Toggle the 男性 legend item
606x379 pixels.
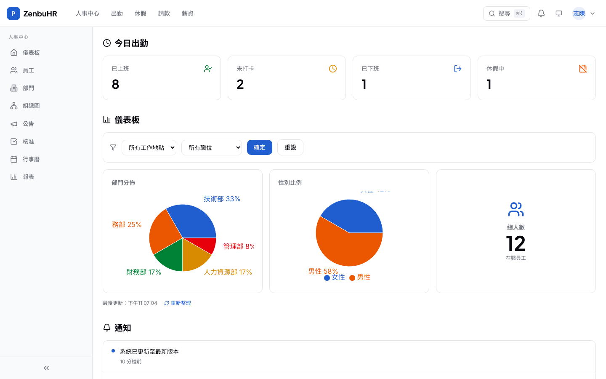(360, 278)
